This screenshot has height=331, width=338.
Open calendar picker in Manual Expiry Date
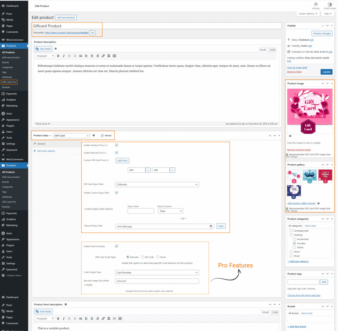coord(211,226)
